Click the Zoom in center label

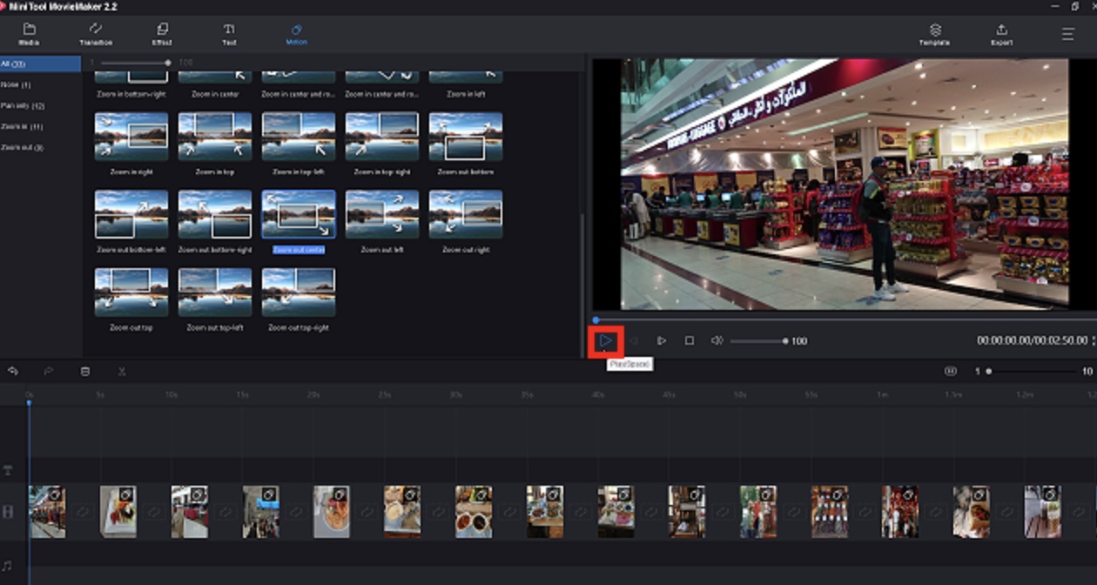215,94
